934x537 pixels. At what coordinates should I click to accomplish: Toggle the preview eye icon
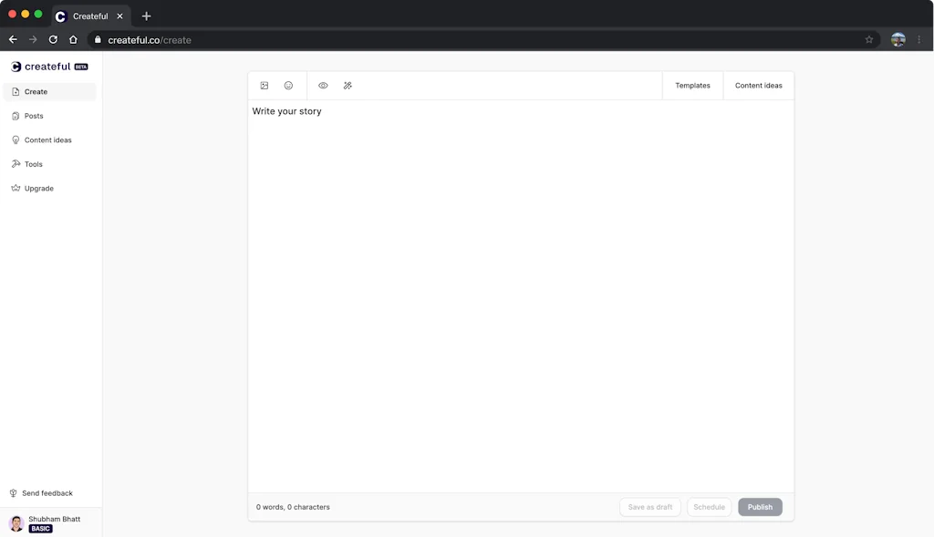tap(323, 85)
